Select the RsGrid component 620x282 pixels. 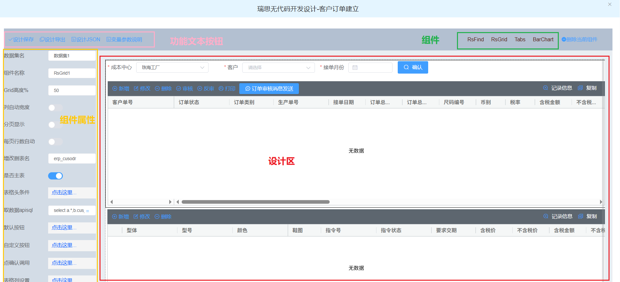click(x=499, y=40)
